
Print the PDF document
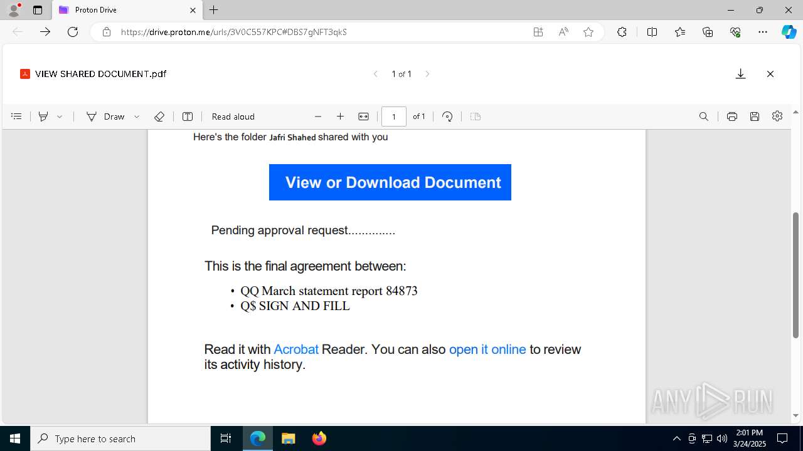pyautogui.click(x=731, y=117)
